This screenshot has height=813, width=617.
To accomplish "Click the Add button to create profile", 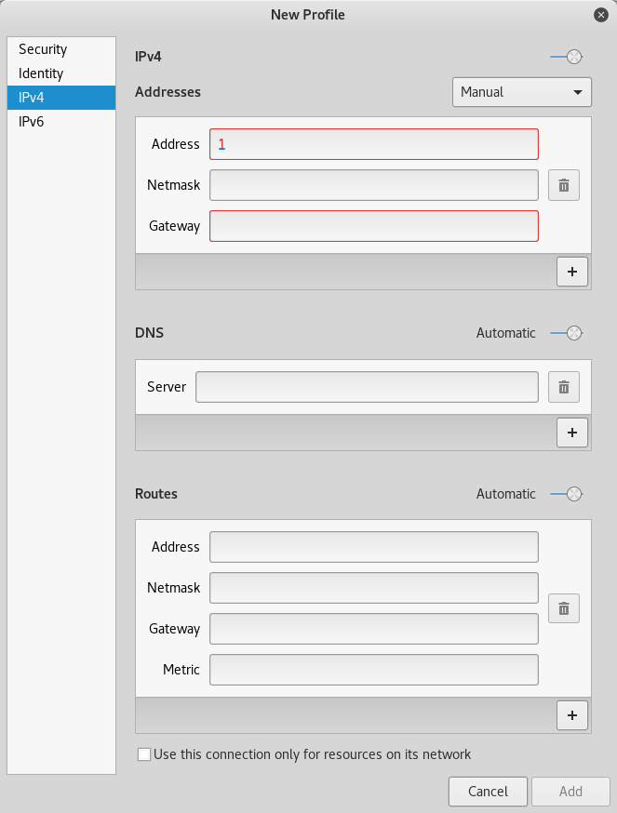I will 570,792.
